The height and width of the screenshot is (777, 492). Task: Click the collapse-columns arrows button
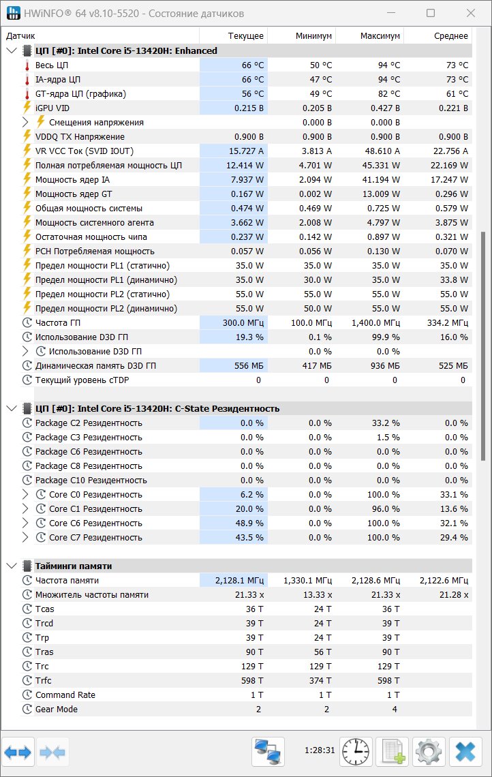[52, 752]
